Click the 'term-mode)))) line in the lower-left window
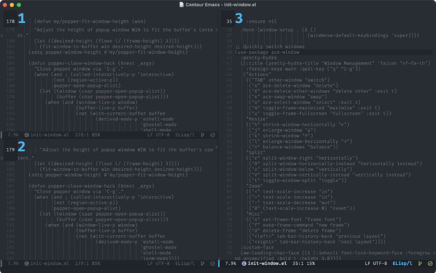The image size is (436, 273). [160, 258]
